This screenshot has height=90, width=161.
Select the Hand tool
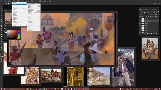point(2,48)
